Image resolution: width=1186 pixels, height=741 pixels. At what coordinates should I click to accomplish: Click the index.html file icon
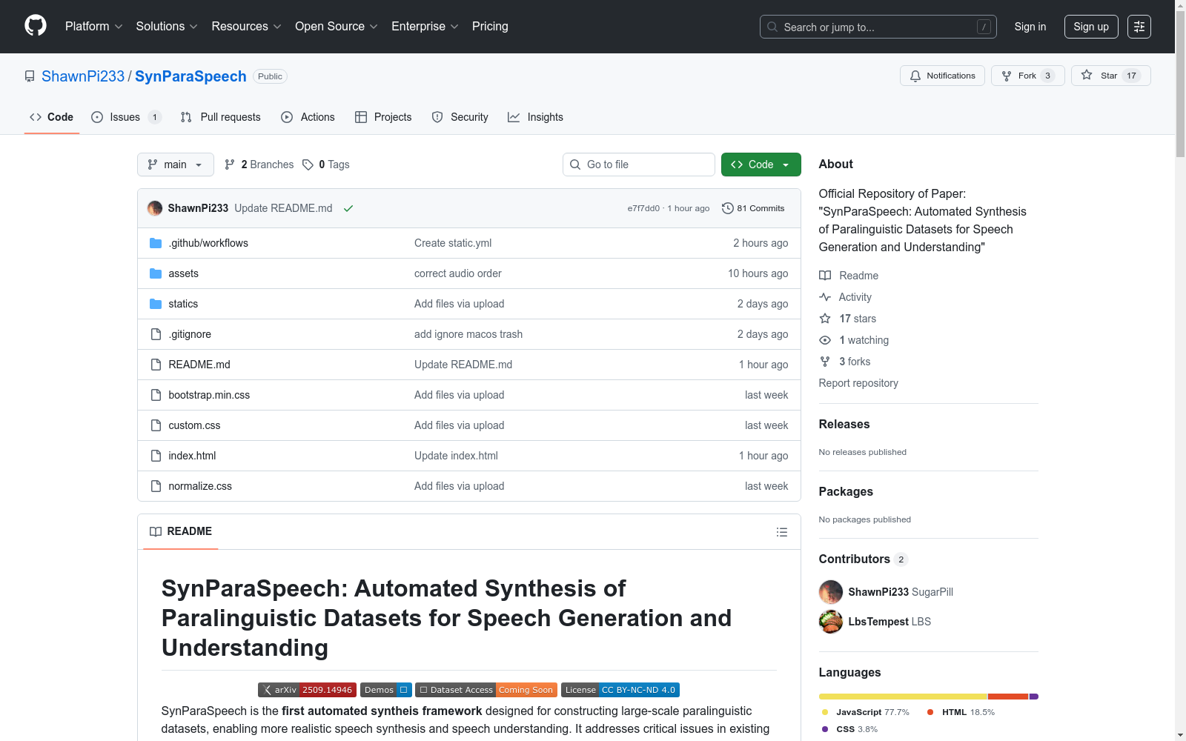pos(156,456)
